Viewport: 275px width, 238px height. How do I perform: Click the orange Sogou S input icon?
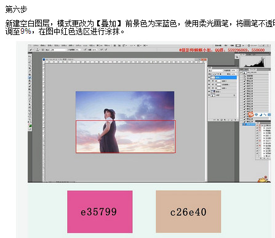click(251, 115)
